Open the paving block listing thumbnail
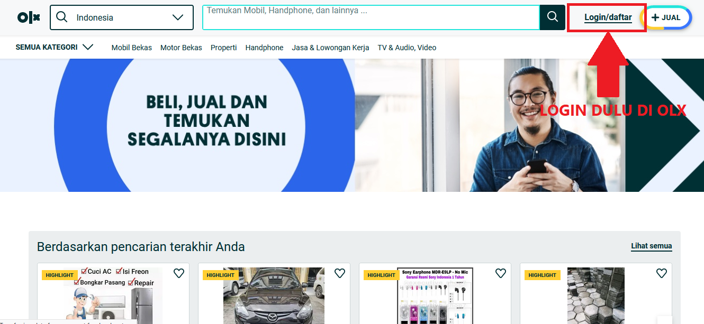704x324 pixels. tap(596, 295)
